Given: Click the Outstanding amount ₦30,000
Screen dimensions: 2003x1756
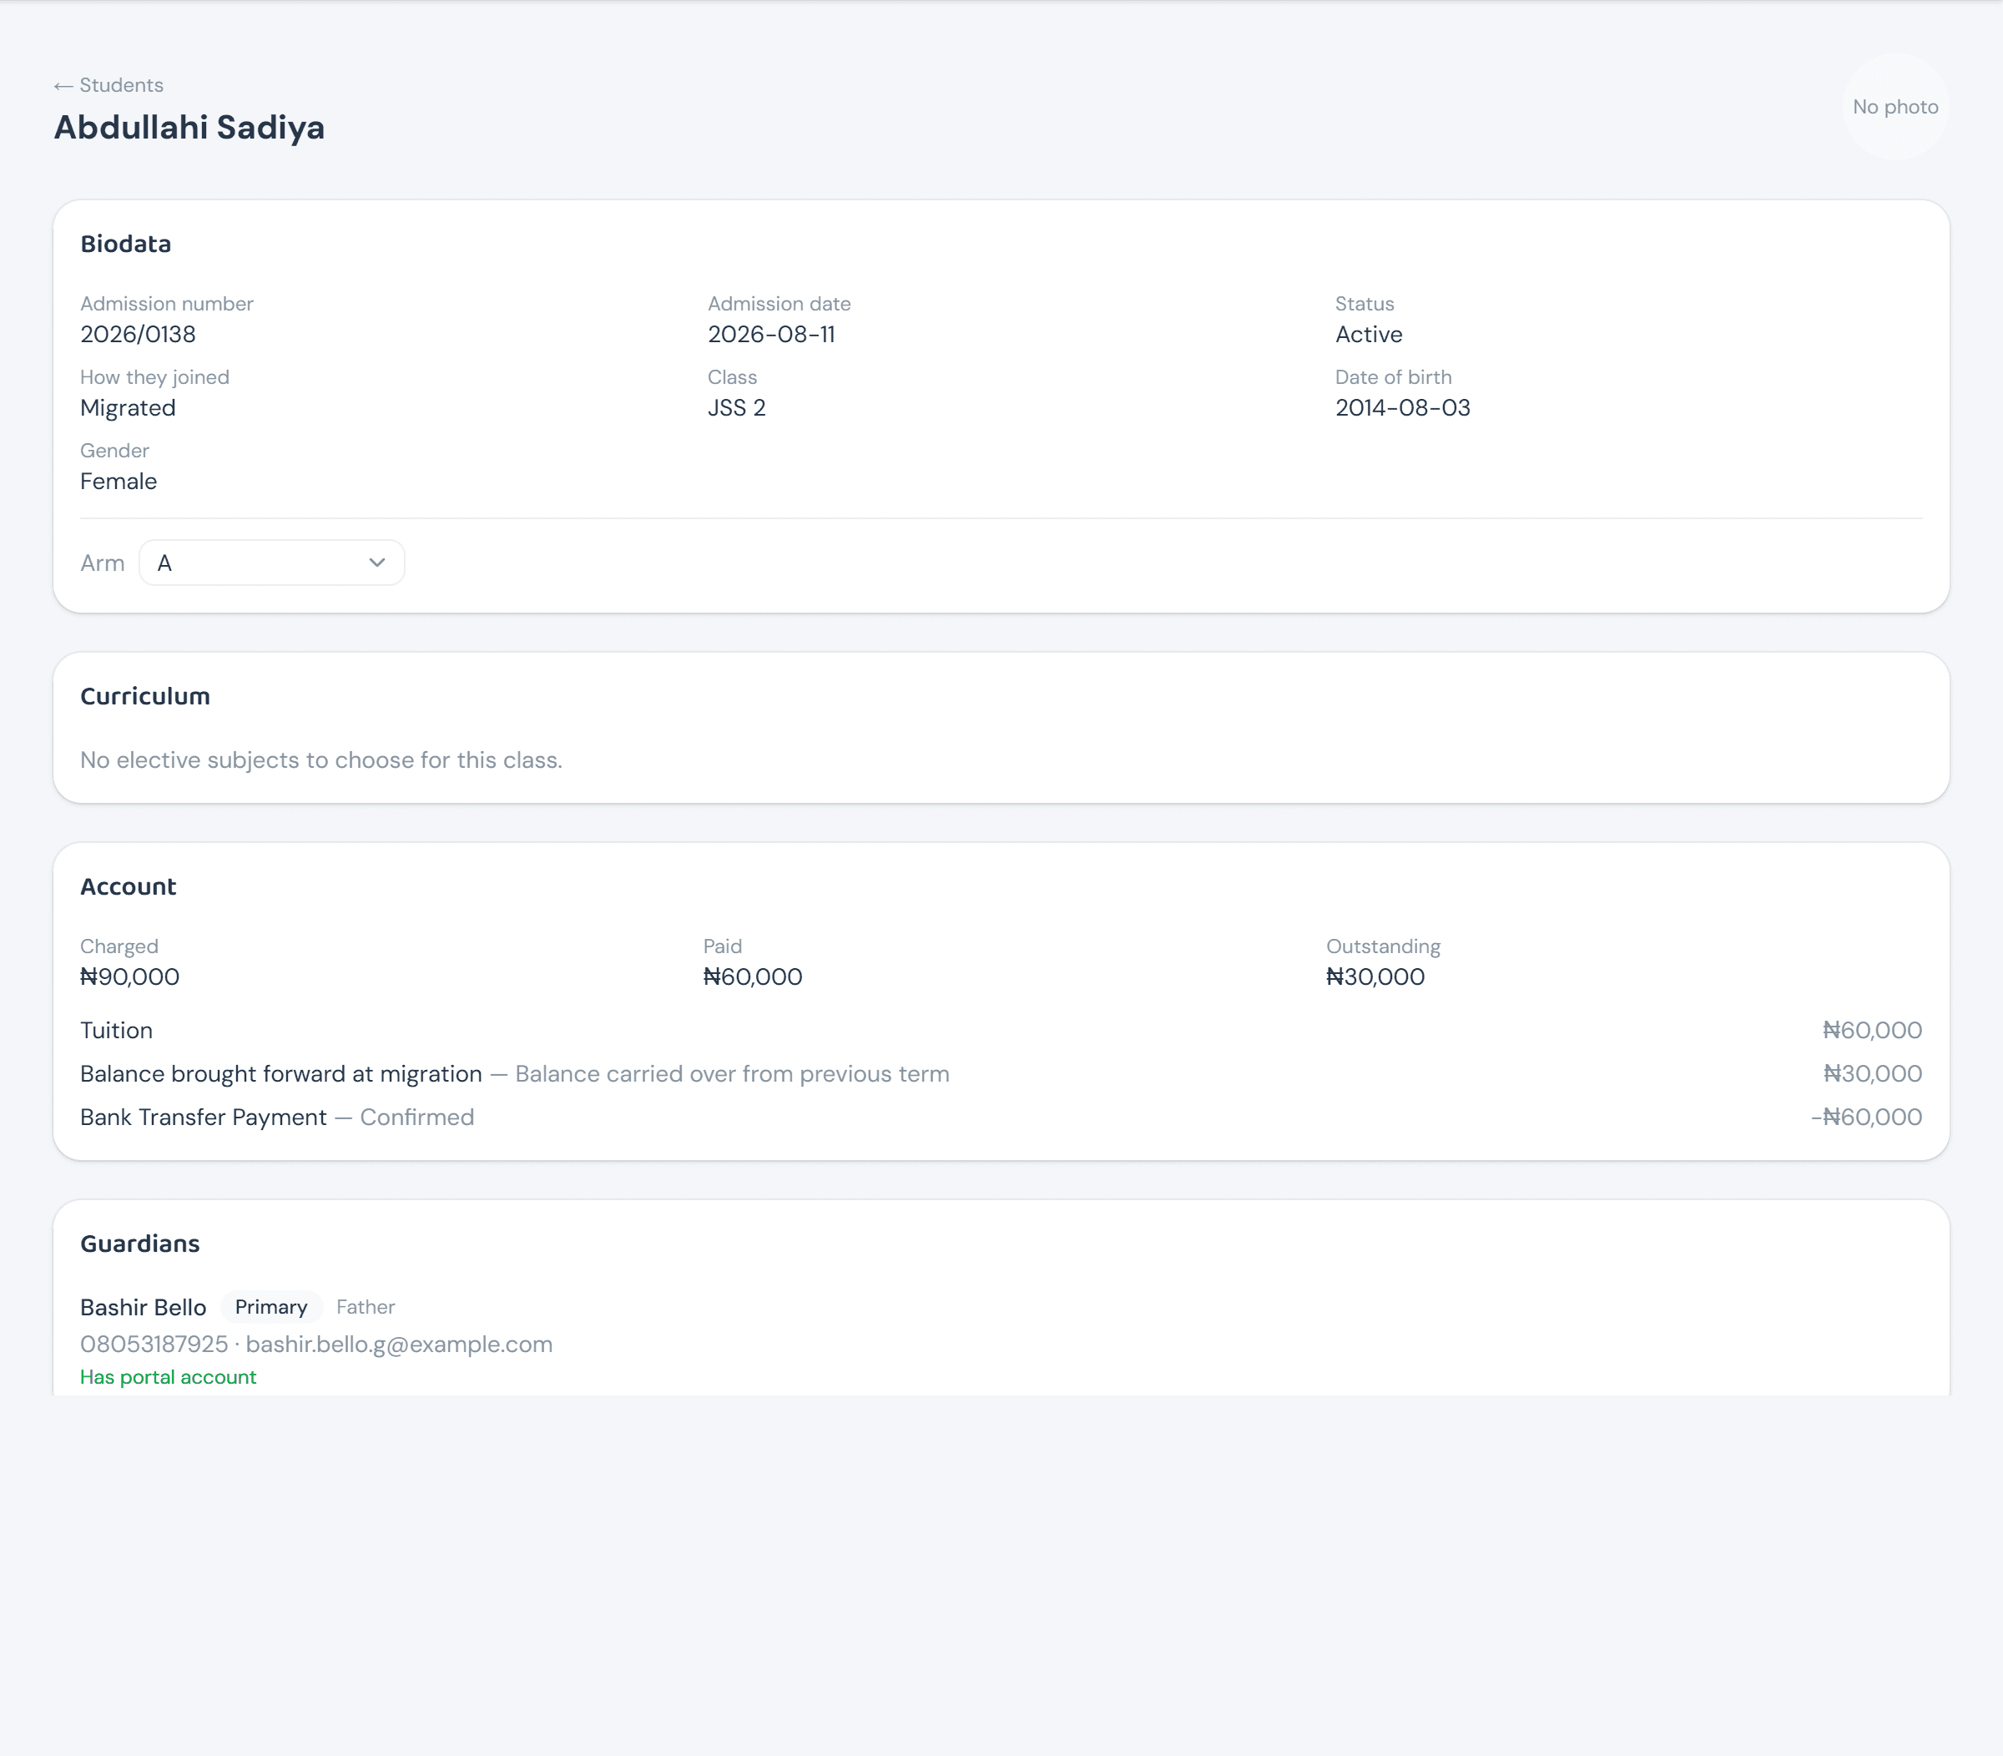Looking at the screenshot, I should click(1375, 977).
